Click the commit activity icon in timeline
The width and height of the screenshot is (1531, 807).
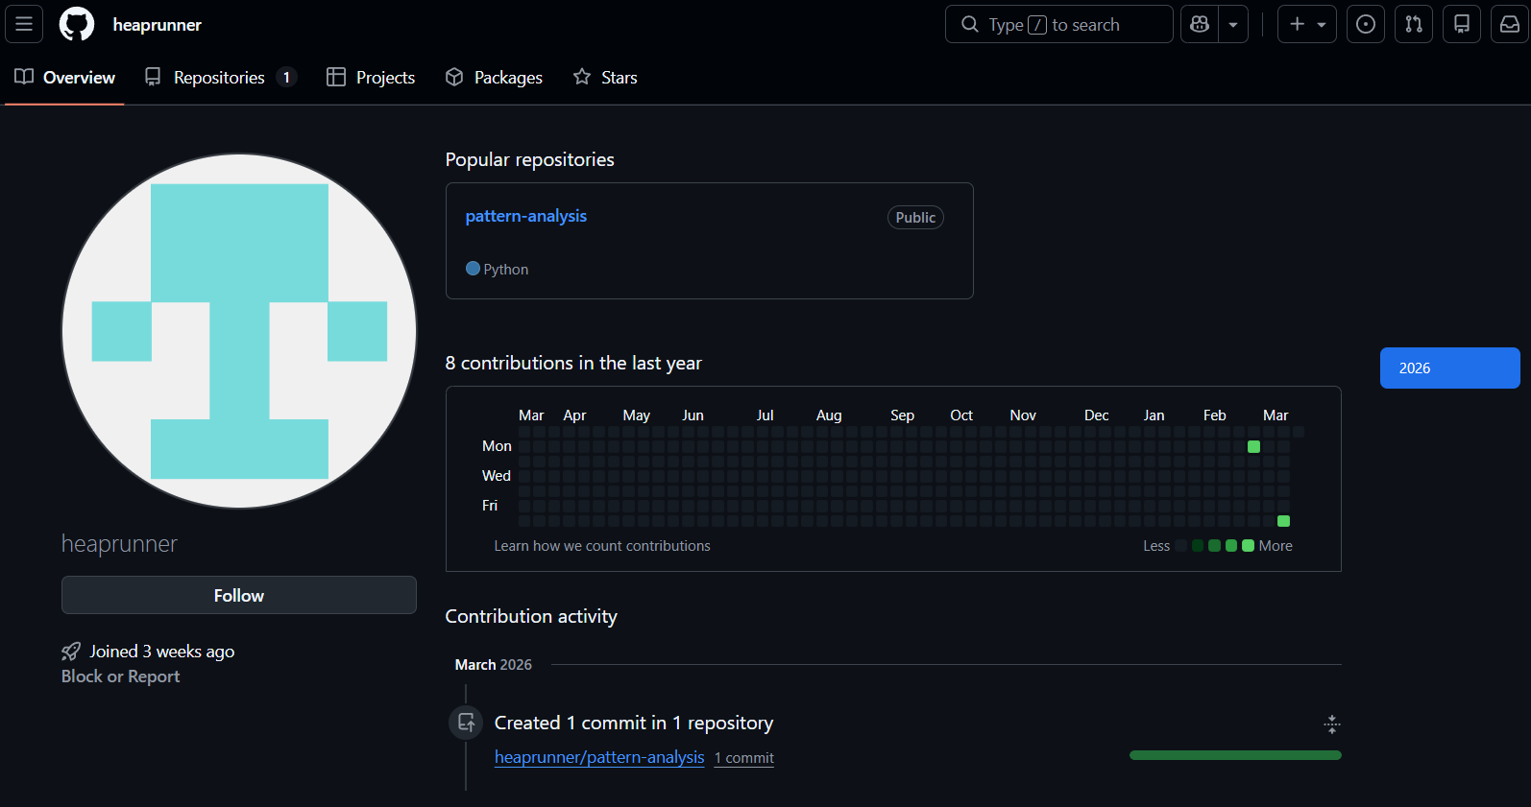click(466, 723)
